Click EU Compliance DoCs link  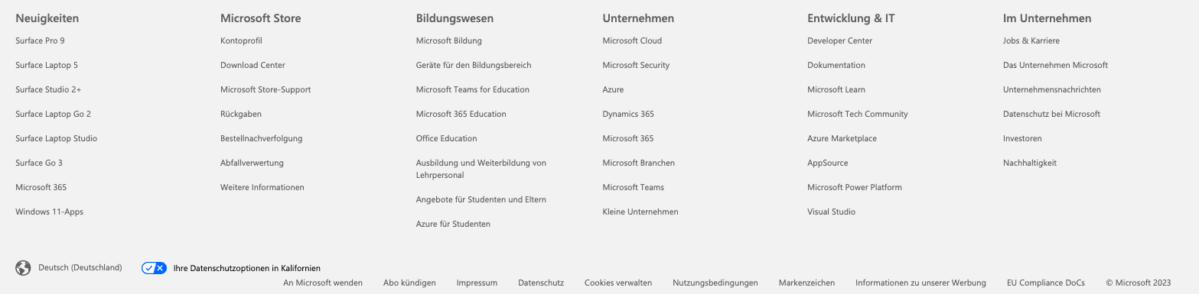[x=1046, y=283]
